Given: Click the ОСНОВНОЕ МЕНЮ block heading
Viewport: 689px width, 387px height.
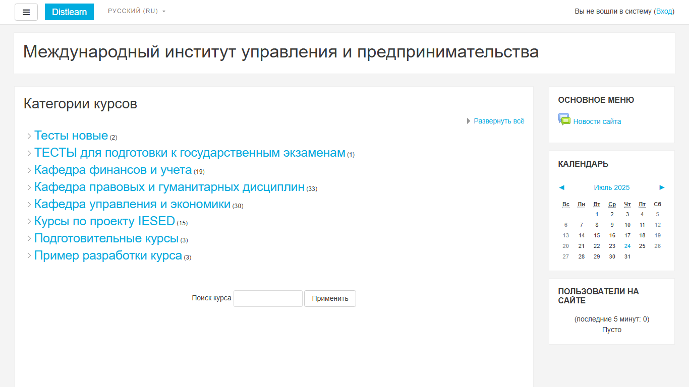Looking at the screenshot, I should coord(596,100).
